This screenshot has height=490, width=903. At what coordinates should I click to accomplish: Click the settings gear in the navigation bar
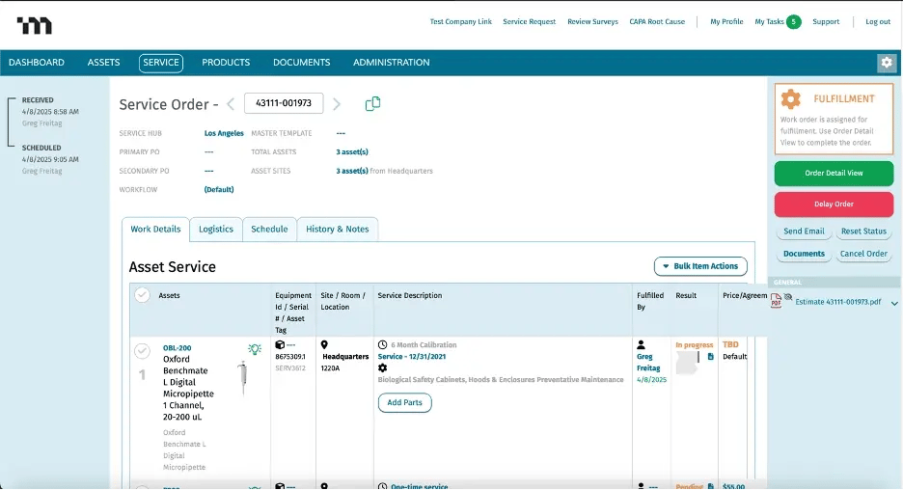886,63
